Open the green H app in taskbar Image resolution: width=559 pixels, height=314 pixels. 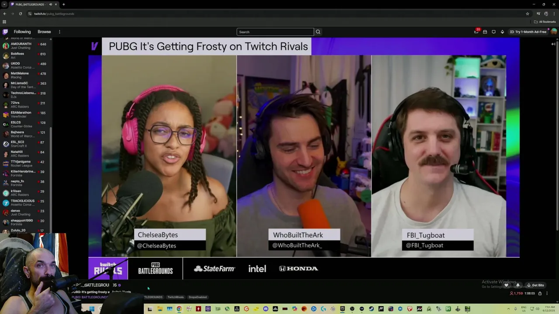pyautogui.click(x=448, y=309)
